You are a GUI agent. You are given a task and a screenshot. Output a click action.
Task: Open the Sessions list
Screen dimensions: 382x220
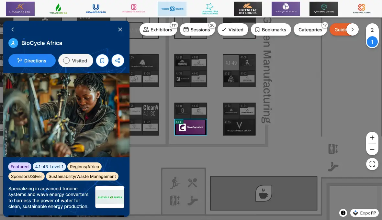(197, 29)
